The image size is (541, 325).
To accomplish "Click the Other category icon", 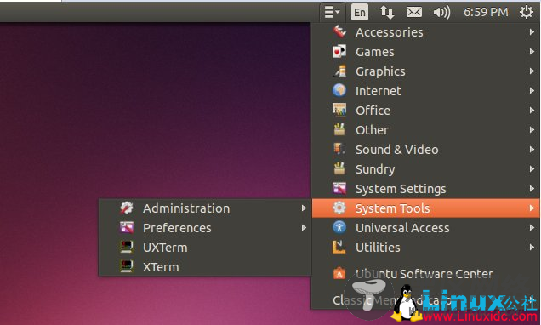I will point(339,129).
